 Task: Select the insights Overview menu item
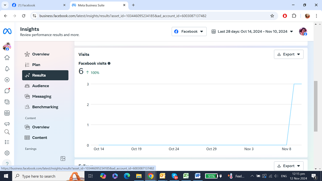tap(45, 54)
